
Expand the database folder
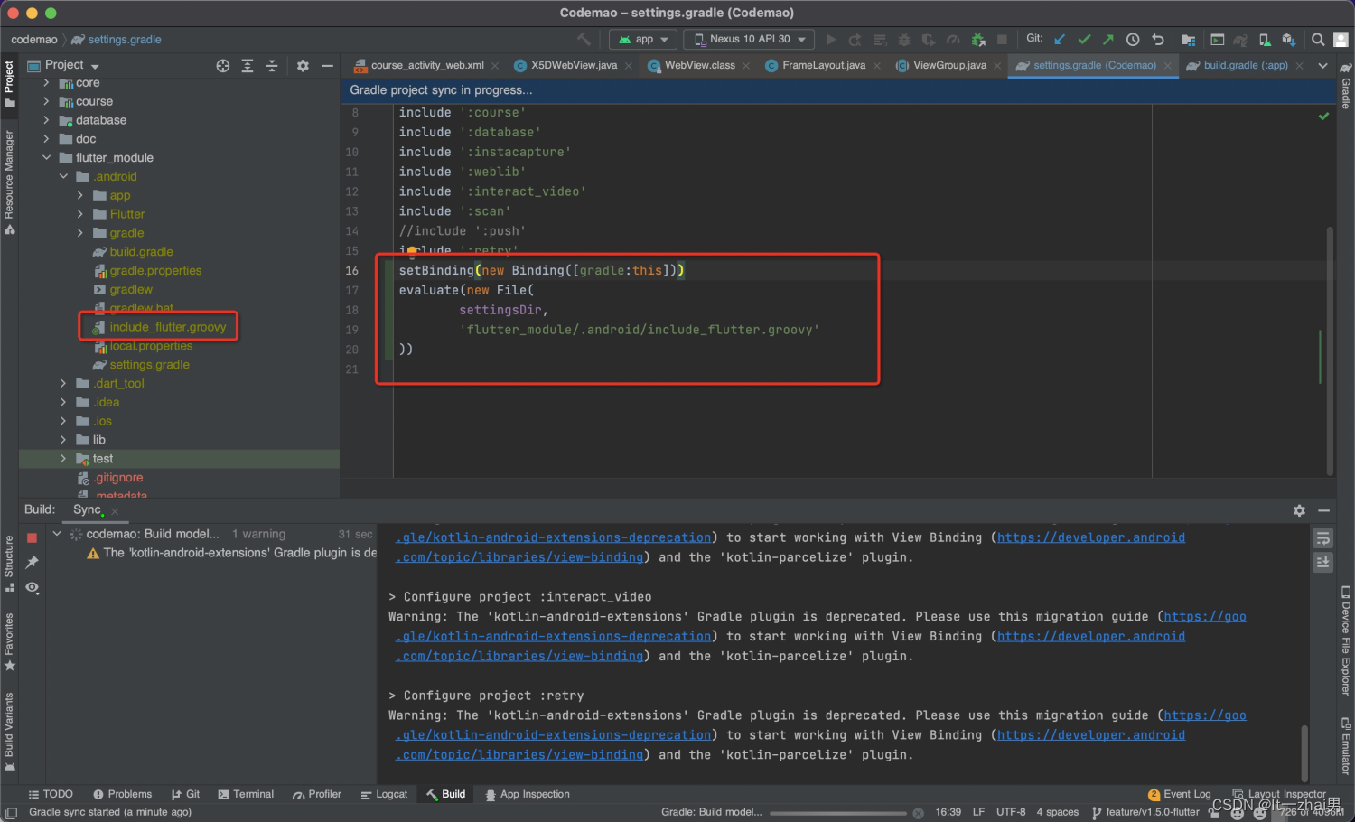(46, 120)
